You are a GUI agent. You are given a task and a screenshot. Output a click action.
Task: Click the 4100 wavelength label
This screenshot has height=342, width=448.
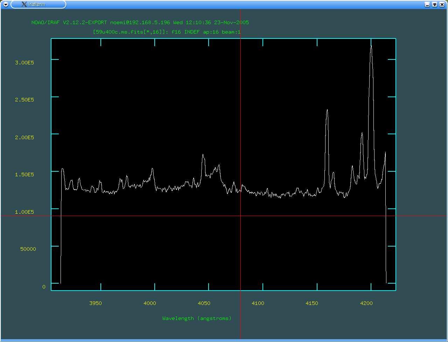click(x=258, y=303)
